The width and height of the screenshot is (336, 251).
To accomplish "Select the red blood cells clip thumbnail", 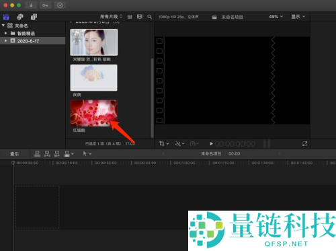I will [x=94, y=113].
